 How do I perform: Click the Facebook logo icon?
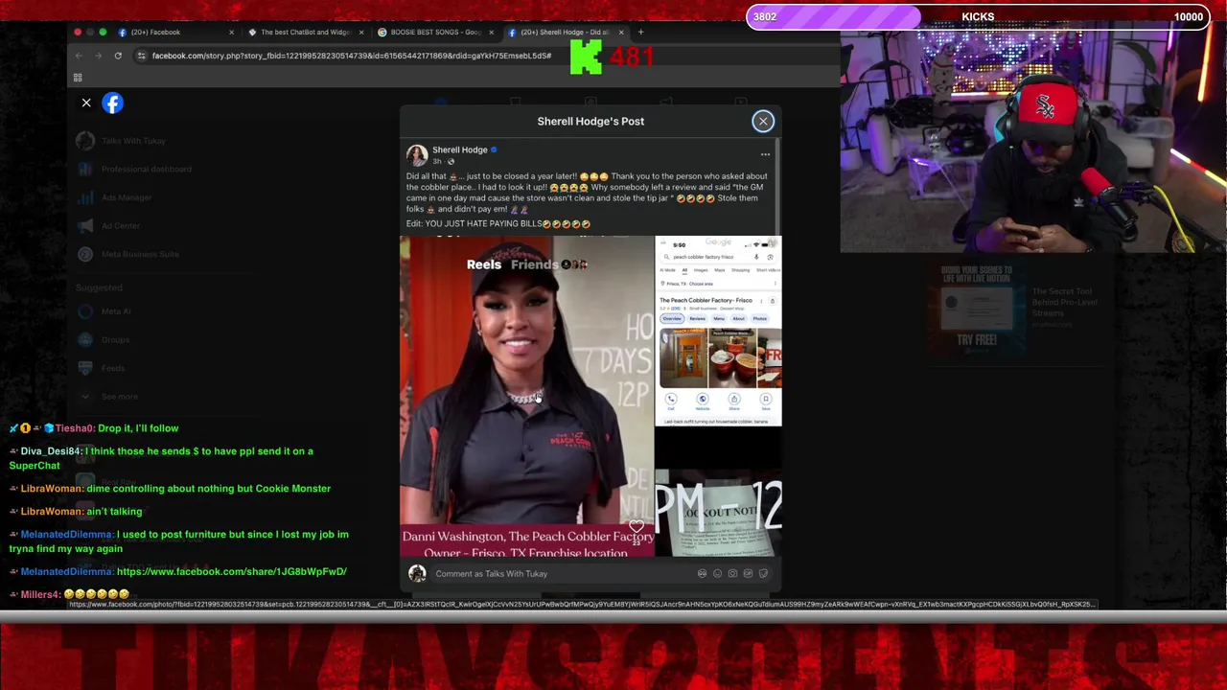pyautogui.click(x=113, y=103)
